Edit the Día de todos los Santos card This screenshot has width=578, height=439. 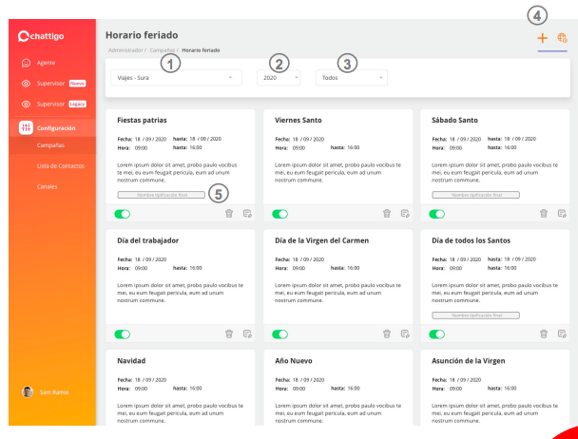pos(563,334)
